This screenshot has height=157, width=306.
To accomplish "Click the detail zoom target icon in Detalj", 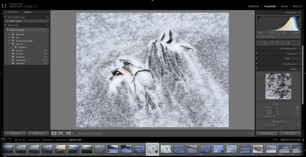I will pos(259,74).
